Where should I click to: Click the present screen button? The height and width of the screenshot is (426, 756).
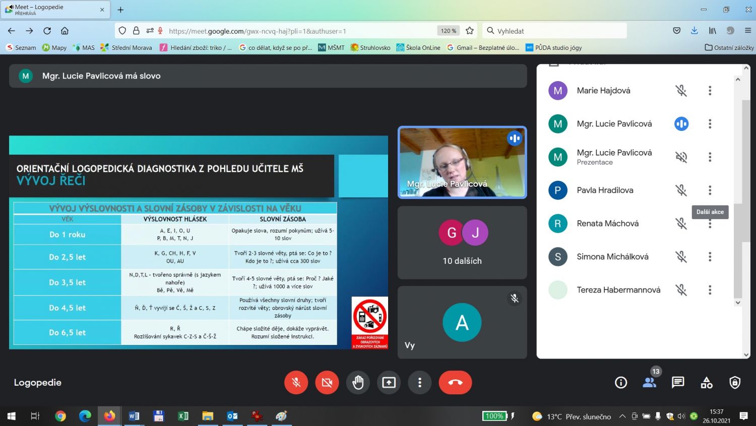[389, 383]
